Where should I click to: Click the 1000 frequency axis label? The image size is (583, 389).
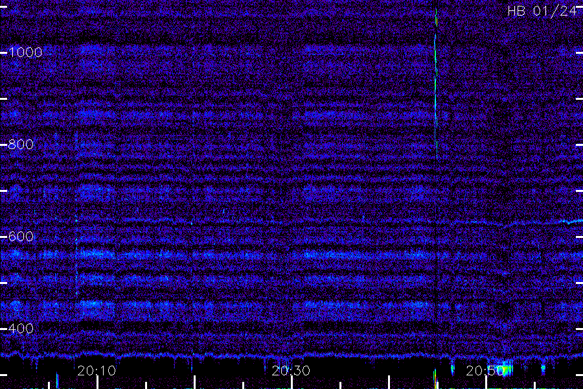point(25,53)
